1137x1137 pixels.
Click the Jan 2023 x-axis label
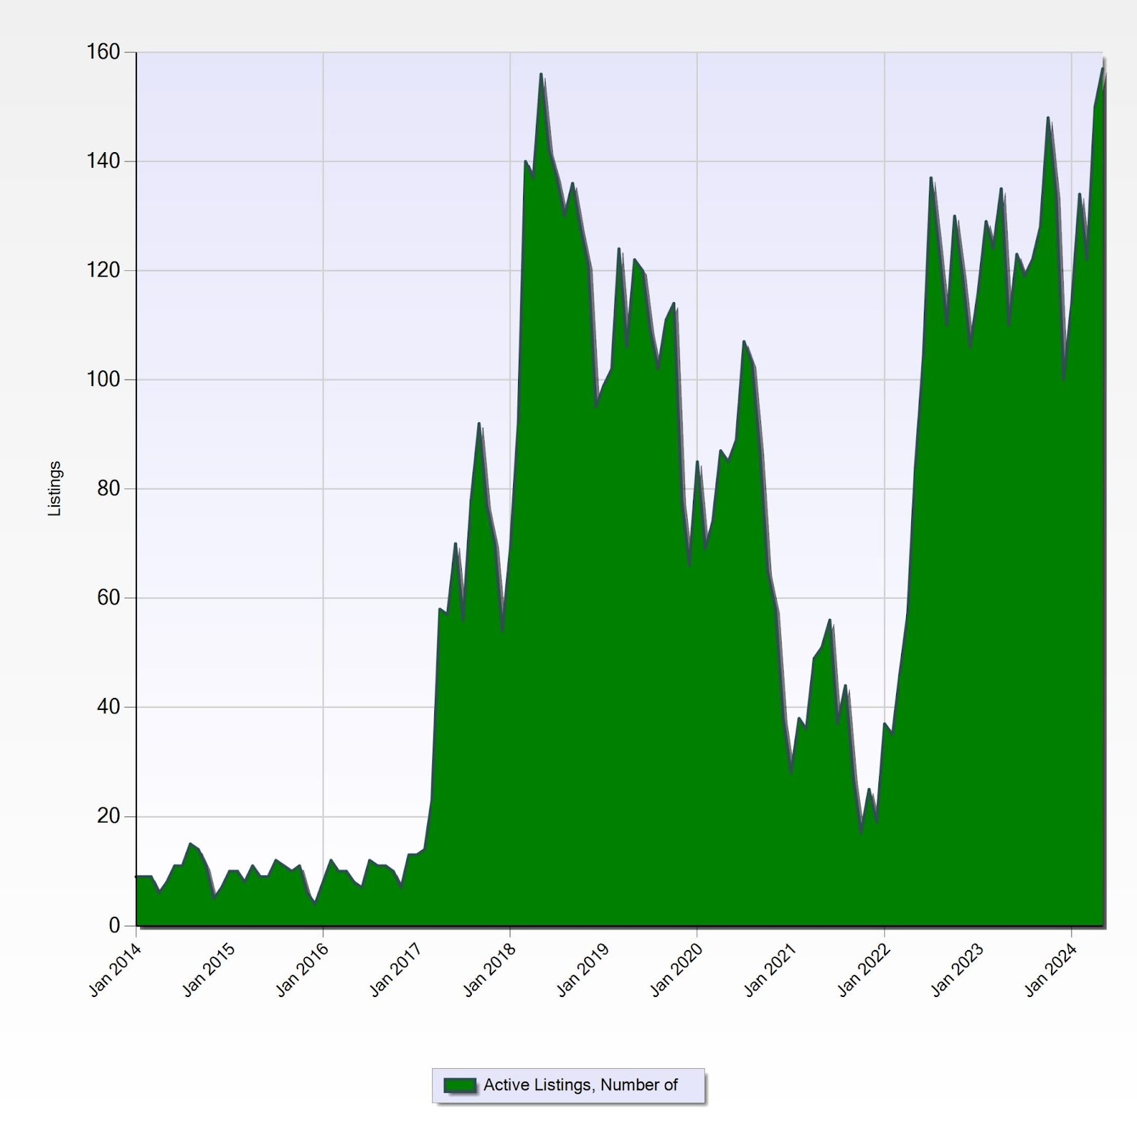click(957, 970)
